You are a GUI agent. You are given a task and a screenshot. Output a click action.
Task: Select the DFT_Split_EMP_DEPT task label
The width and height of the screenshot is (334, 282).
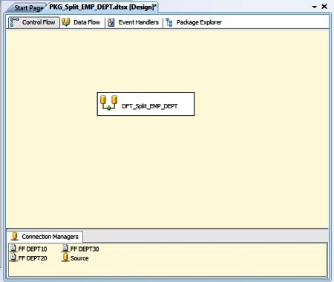pyautogui.click(x=150, y=106)
